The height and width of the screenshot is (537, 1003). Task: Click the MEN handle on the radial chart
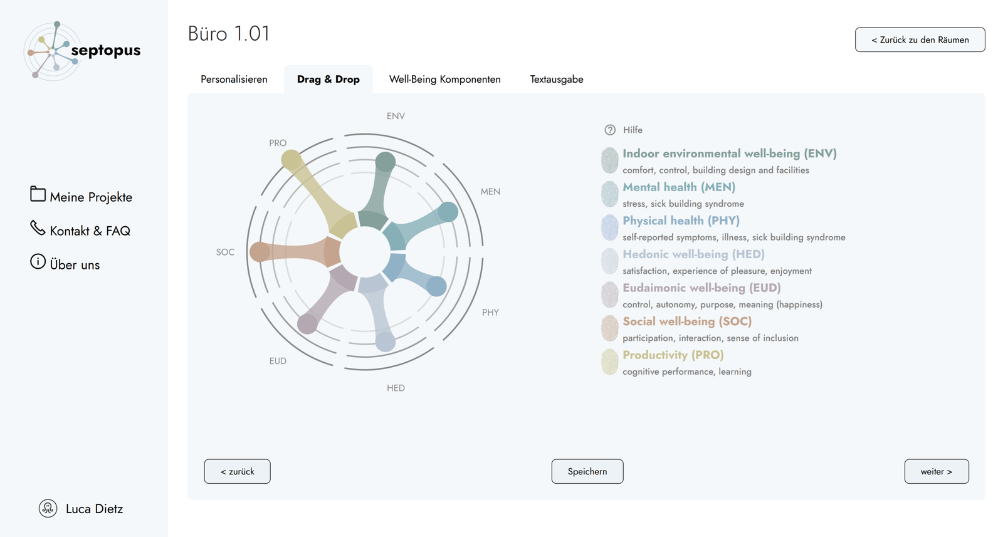click(448, 212)
